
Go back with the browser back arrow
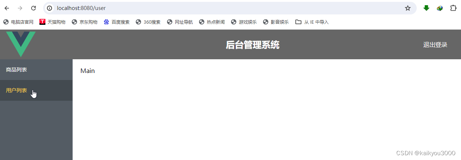coord(7,8)
